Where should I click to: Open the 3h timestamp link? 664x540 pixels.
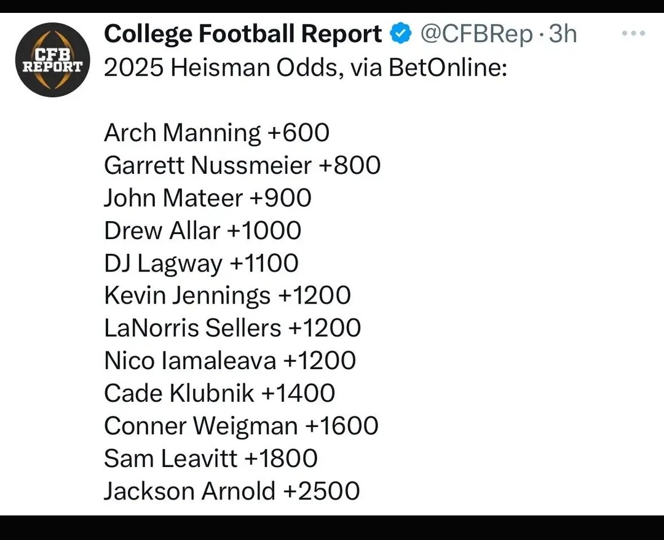tap(563, 34)
